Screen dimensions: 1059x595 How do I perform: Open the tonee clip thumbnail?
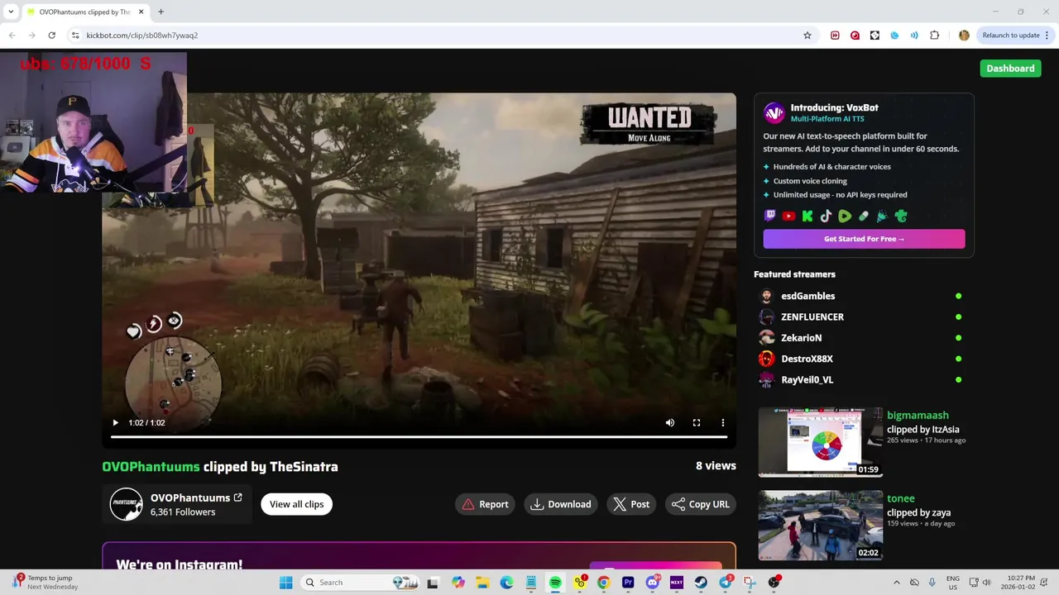click(821, 526)
